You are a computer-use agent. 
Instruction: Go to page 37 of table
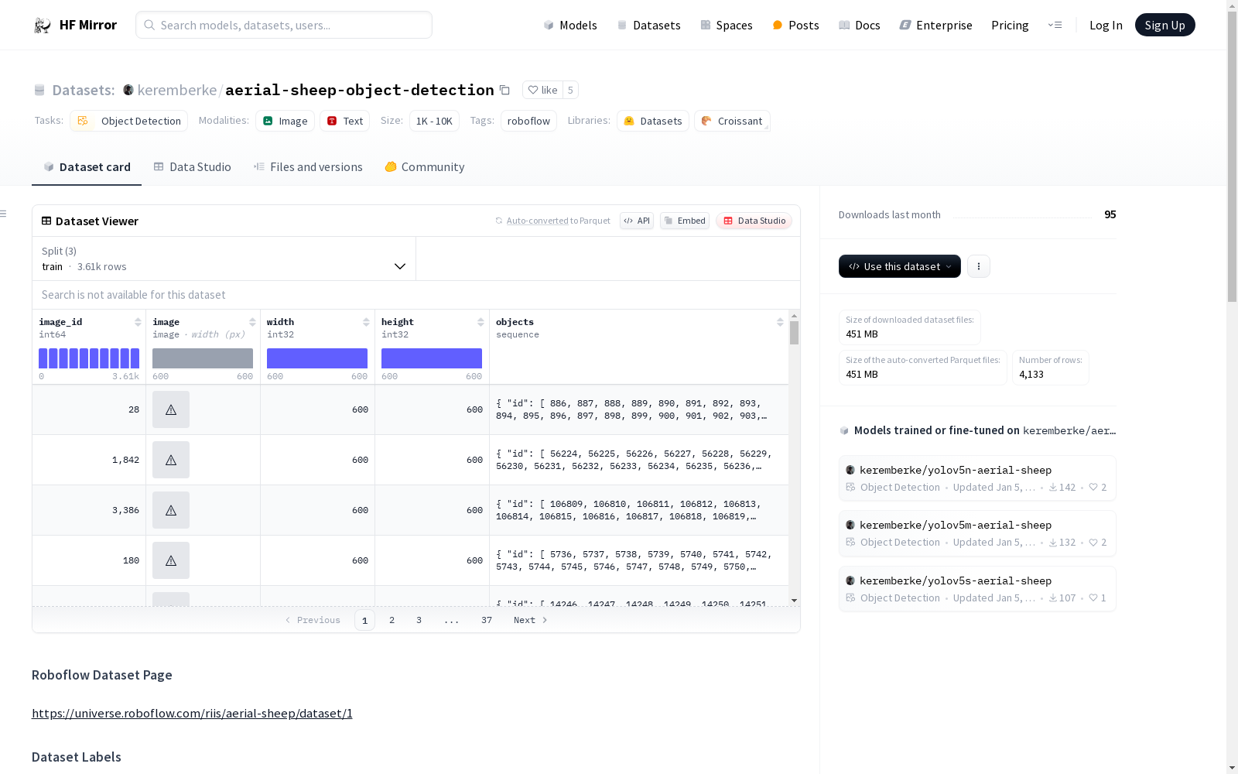click(x=487, y=620)
